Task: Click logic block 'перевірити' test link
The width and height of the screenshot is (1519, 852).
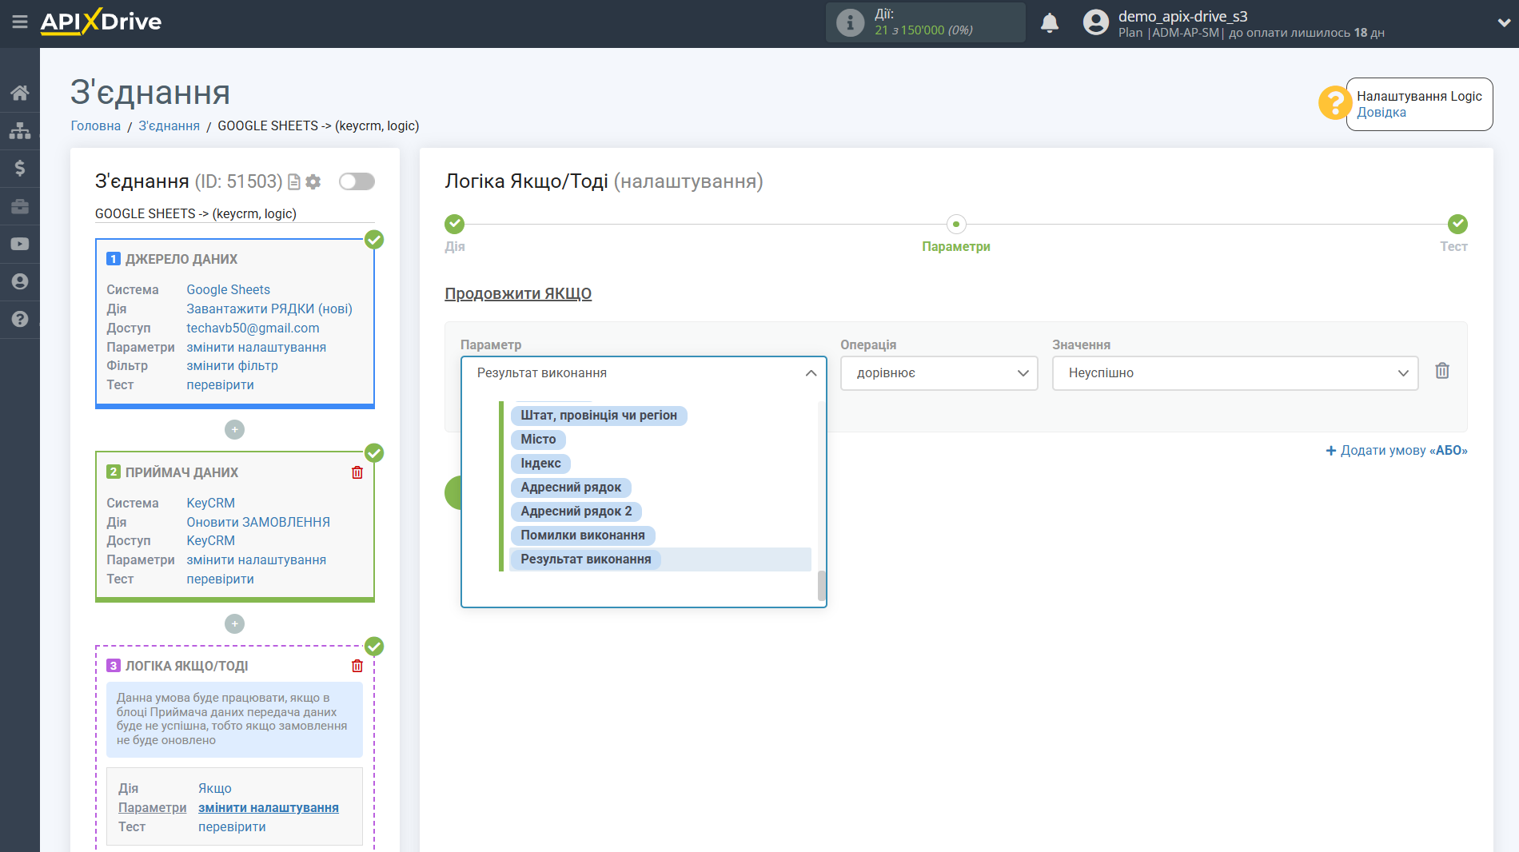Action: pos(232,827)
